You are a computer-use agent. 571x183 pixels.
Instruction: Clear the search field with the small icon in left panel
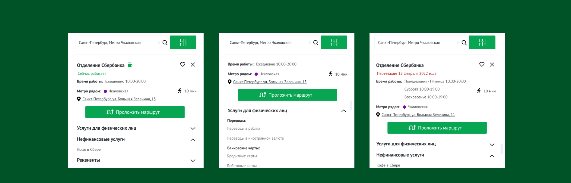pyautogui.click(x=159, y=43)
